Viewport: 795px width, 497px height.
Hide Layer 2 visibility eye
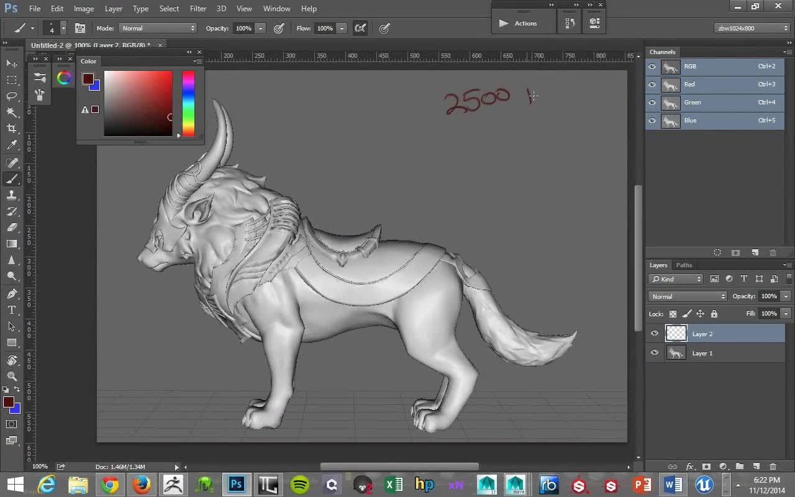coord(654,334)
